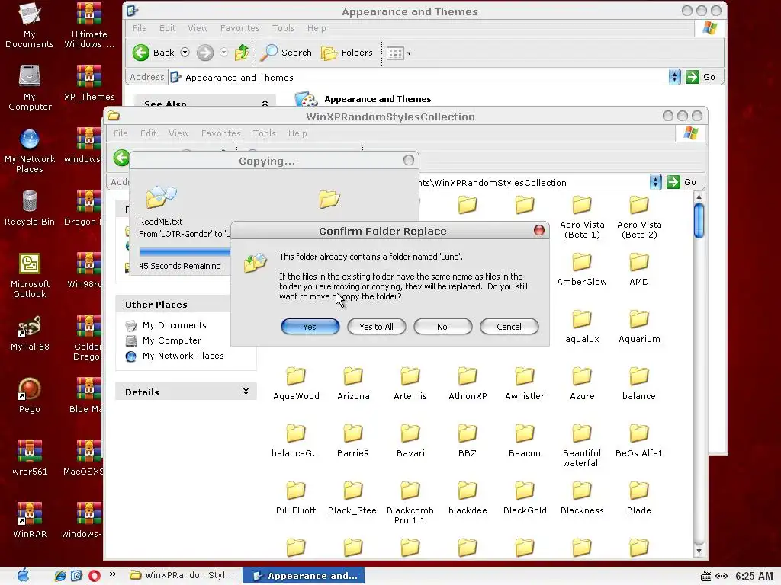This screenshot has height=585, width=781.
Task: Switch to WinXPRandomStyl... taskbar button
Action: (182, 576)
